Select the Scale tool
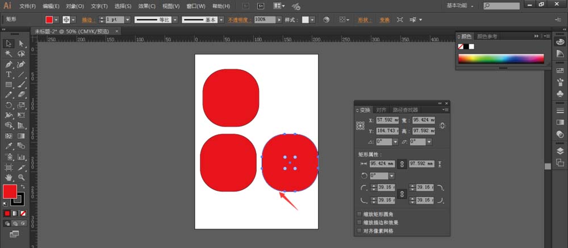 (x=22, y=105)
